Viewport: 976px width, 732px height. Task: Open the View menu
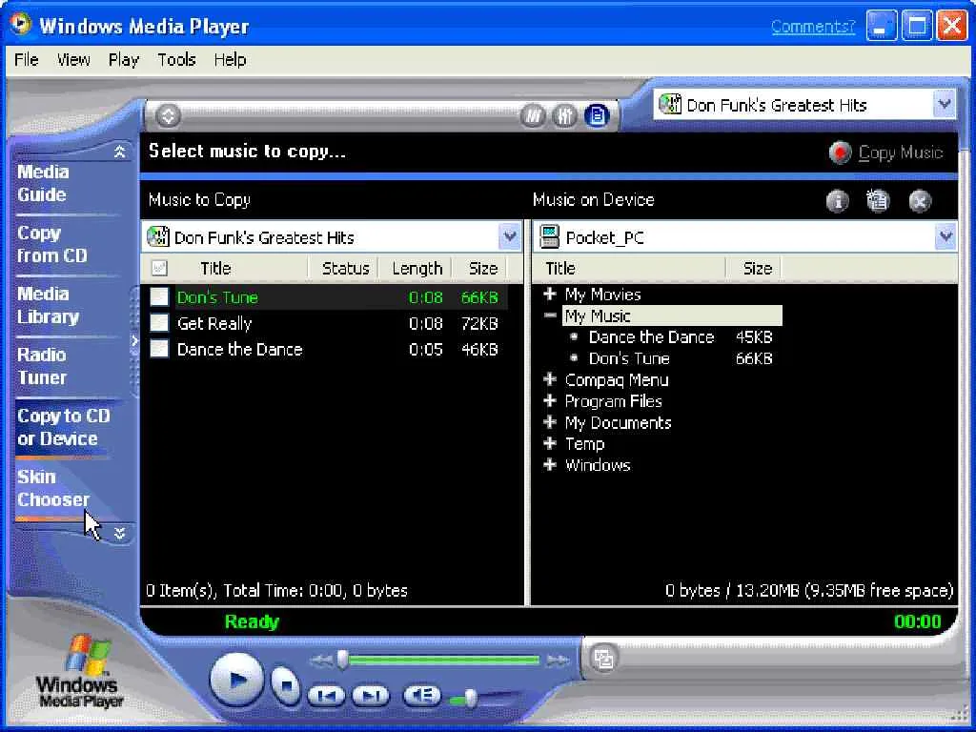[72, 60]
